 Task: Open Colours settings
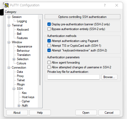(x=21, y=63)
